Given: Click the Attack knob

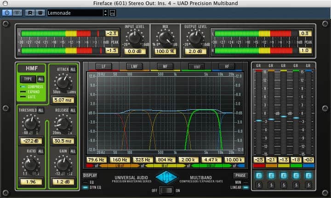Looking at the screenshot, I should [63, 82].
